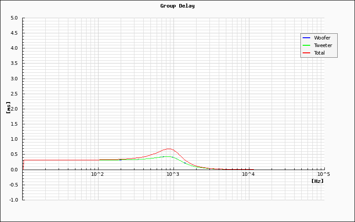This screenshot has height=222, width=355.
Task: Click the [ms] y-axis unit label
Action: 8,107
